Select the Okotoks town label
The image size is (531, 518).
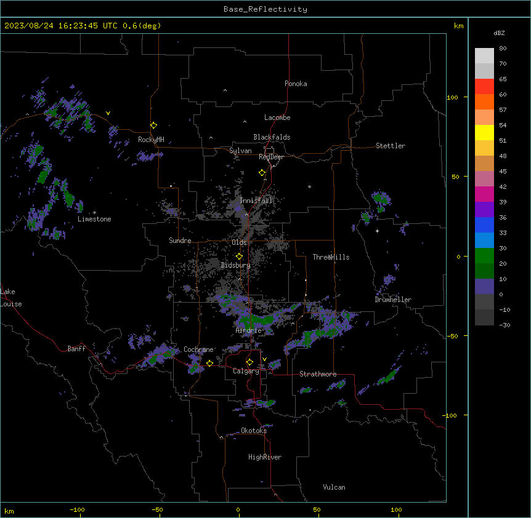[x=254, y=431]
